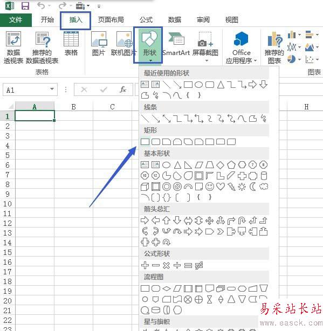Select the Rectangle shape under 矩形
Viewport: 323px width, 331px height.
145,142
